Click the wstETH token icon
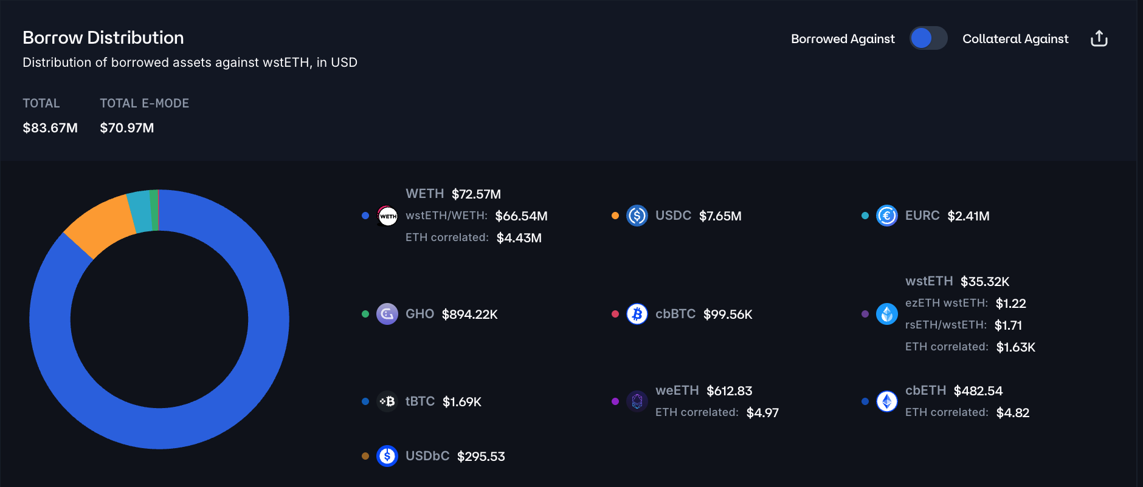This screenshot has width=1143, height=487. click(x=886, y=314)
